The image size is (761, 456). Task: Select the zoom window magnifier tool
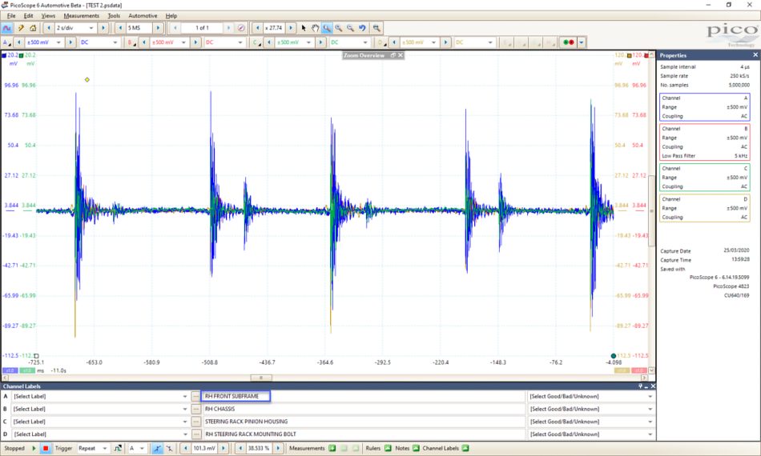click(327, 28)
